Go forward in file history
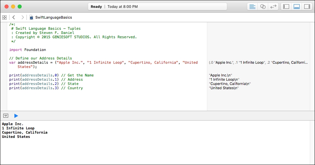The width and height of the screenshot is (315, 165). 23,17
